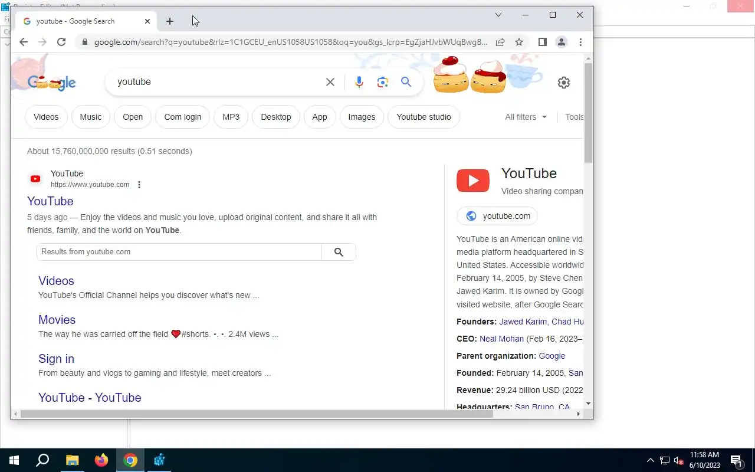Open the Jawed Karim founder link
Image resolution: width=755 pixels, height=472 pixels.
pos(523,322)
